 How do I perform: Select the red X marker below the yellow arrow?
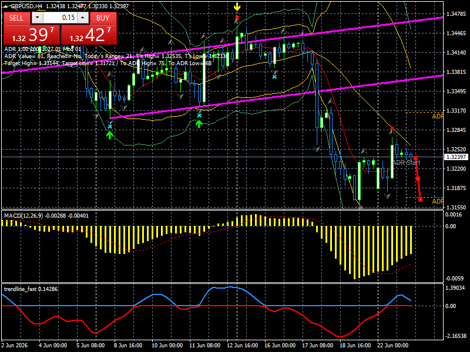pyautogui.click(x=237, y=18)
